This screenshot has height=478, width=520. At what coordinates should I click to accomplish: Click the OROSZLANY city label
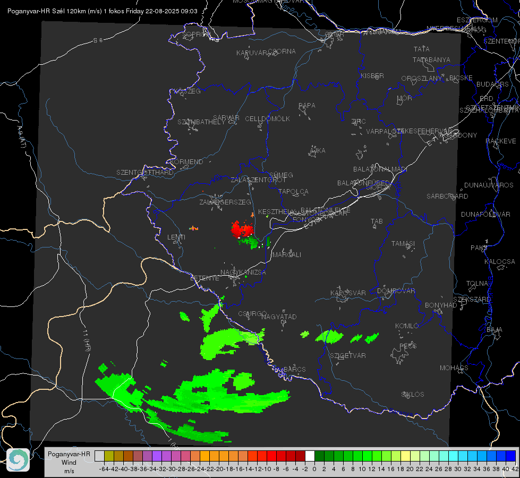422,79
